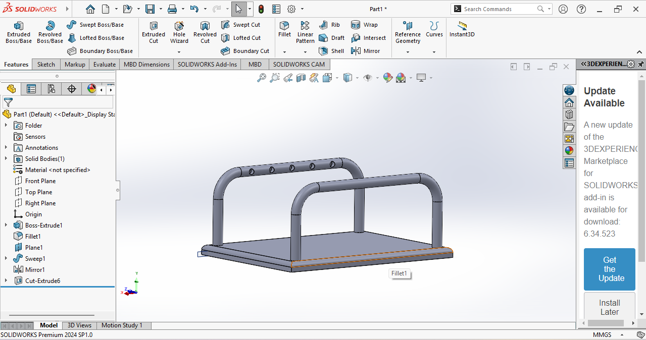Viewport: 646px width, 340px height.
Task: Open the 3D Views bottom tab
Action: tap(80, 325)
